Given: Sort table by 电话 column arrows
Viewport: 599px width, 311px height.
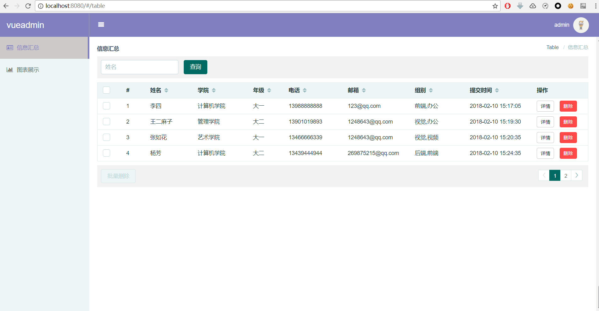Looking at the screenshot, I should pos(305,90).
